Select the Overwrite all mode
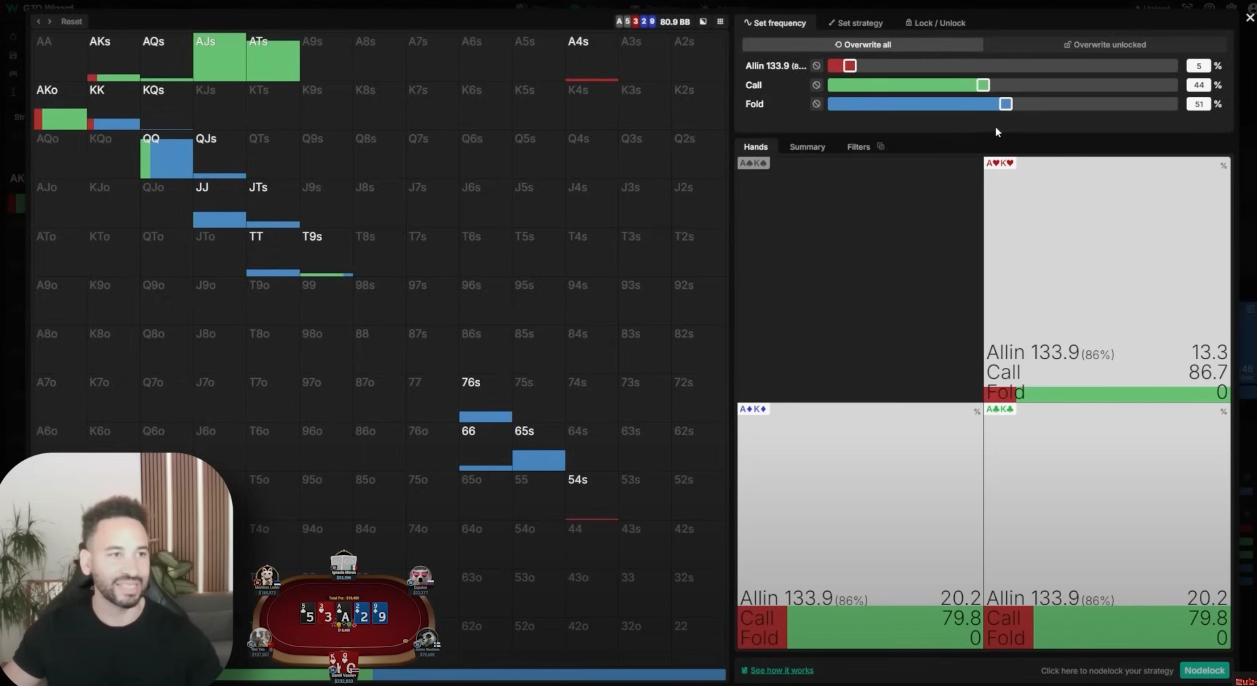Viewport: 1257px width, 686px height. [x=862, y=45]
